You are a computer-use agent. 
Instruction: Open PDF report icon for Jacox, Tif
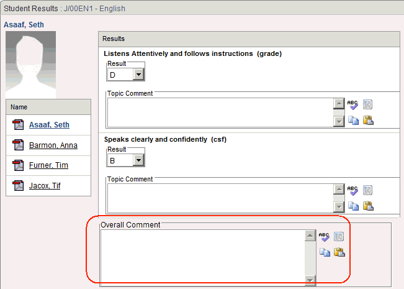click(18, 186)
